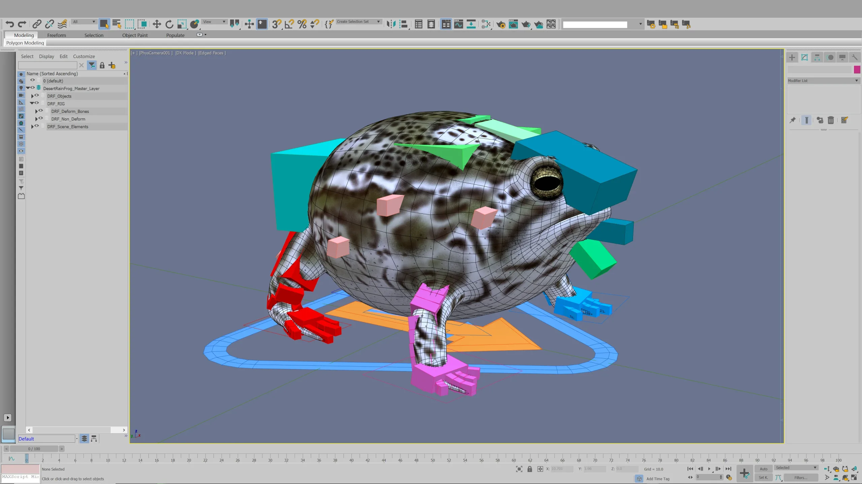Open the Utilities wrench panel tab

(x=855, y=57)
